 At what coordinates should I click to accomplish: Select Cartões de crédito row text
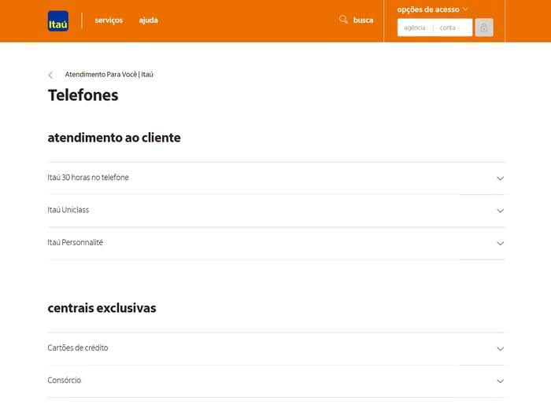coord(78,347)
